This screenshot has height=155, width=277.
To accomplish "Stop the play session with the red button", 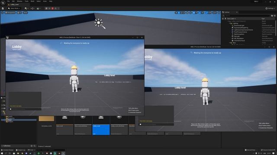I will [x=52, y=9].
